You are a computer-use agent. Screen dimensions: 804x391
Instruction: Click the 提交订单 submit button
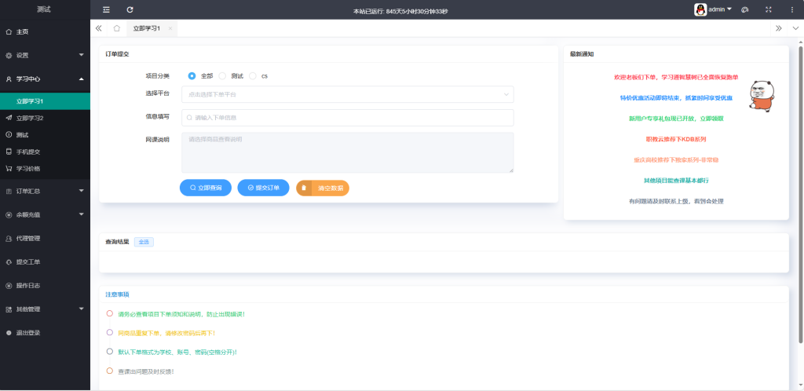click(263, 188)
